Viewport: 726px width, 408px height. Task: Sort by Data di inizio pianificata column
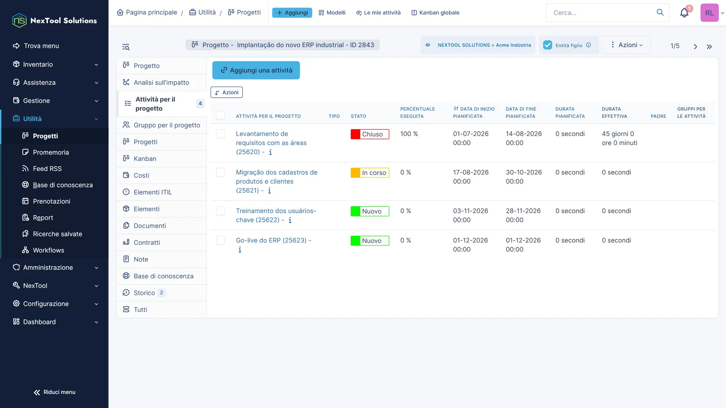pos(474,112)
